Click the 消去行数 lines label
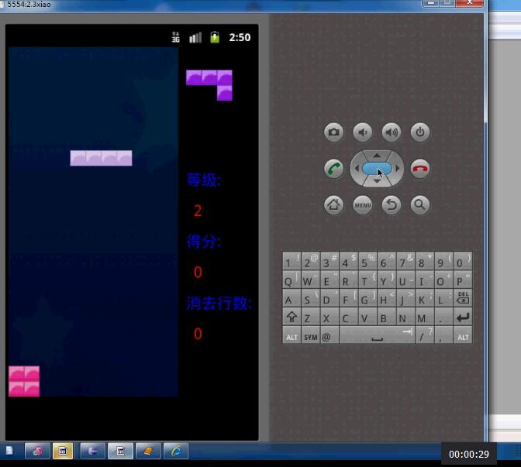The width and height of the screenshot is (521, 467). (219, 303)
